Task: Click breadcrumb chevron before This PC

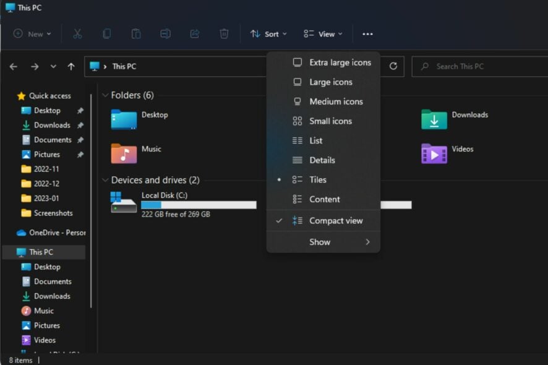Action: 105,66
